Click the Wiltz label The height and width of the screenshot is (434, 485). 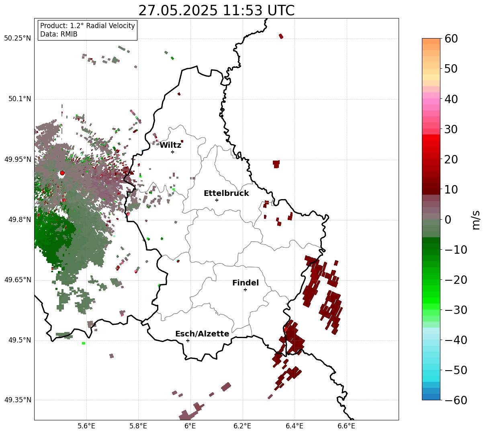[170, 145]
